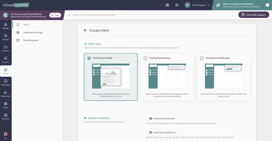Open Kiosks printer icon in sidebar
Image resolution: width=272 pixels, height=141 pixels.
coord(6,105)
